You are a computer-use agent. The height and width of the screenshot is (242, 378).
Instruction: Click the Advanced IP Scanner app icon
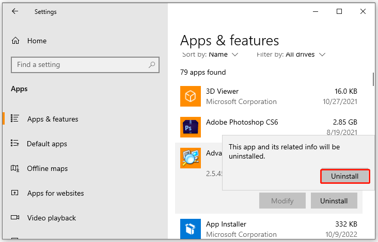pos(191,158)
